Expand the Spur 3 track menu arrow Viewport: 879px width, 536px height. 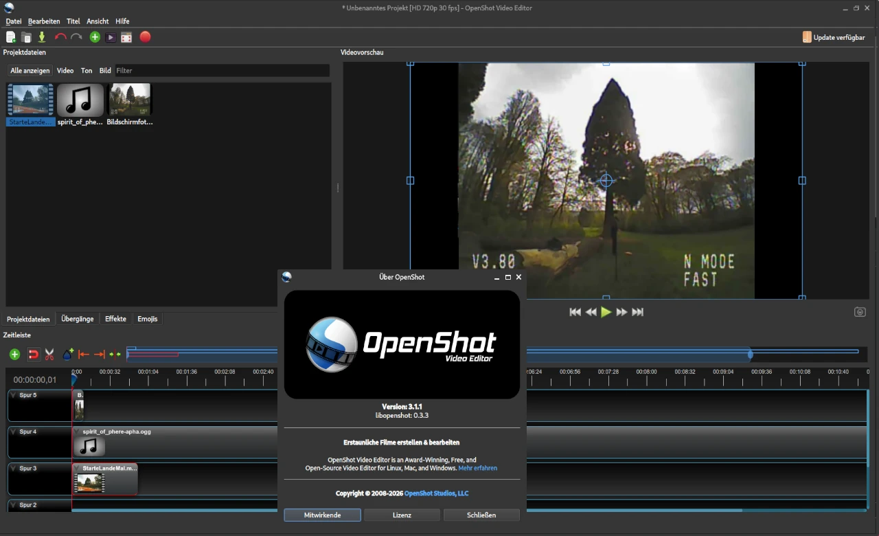click(13, 468)
